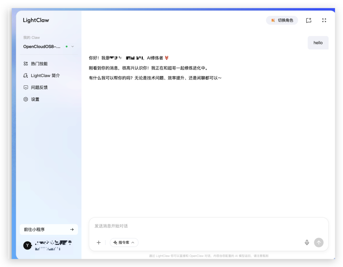Image resolution: width=343 pixels, height=267 pixels.
Task: Open the 设置 gear icon
Action: (26, 99)
